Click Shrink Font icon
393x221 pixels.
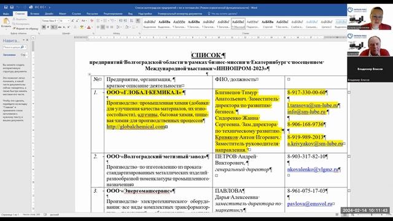click(x=77, y=21)
